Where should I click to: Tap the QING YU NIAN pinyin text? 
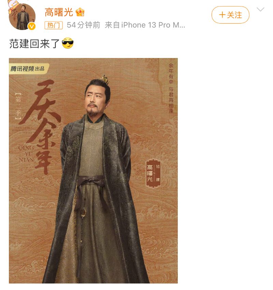coord(26,154)
